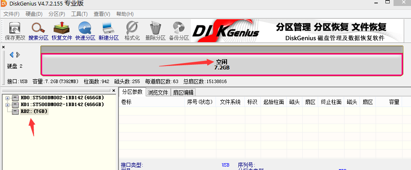Click New Partition (新建分区) toolbar icon

pyautogui.click(x=109, y=31)
